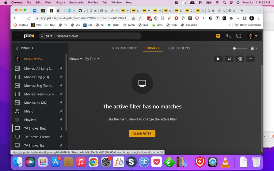Open Plex settings wrench icon

click(x=228, y=36)
